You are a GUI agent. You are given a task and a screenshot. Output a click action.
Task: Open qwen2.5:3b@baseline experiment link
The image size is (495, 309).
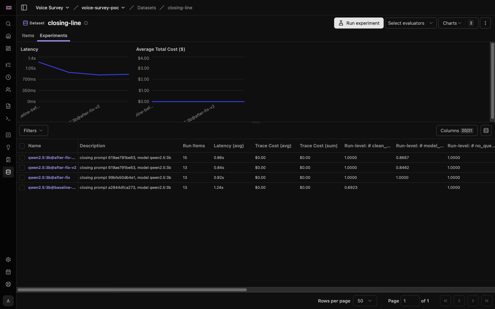52,187
